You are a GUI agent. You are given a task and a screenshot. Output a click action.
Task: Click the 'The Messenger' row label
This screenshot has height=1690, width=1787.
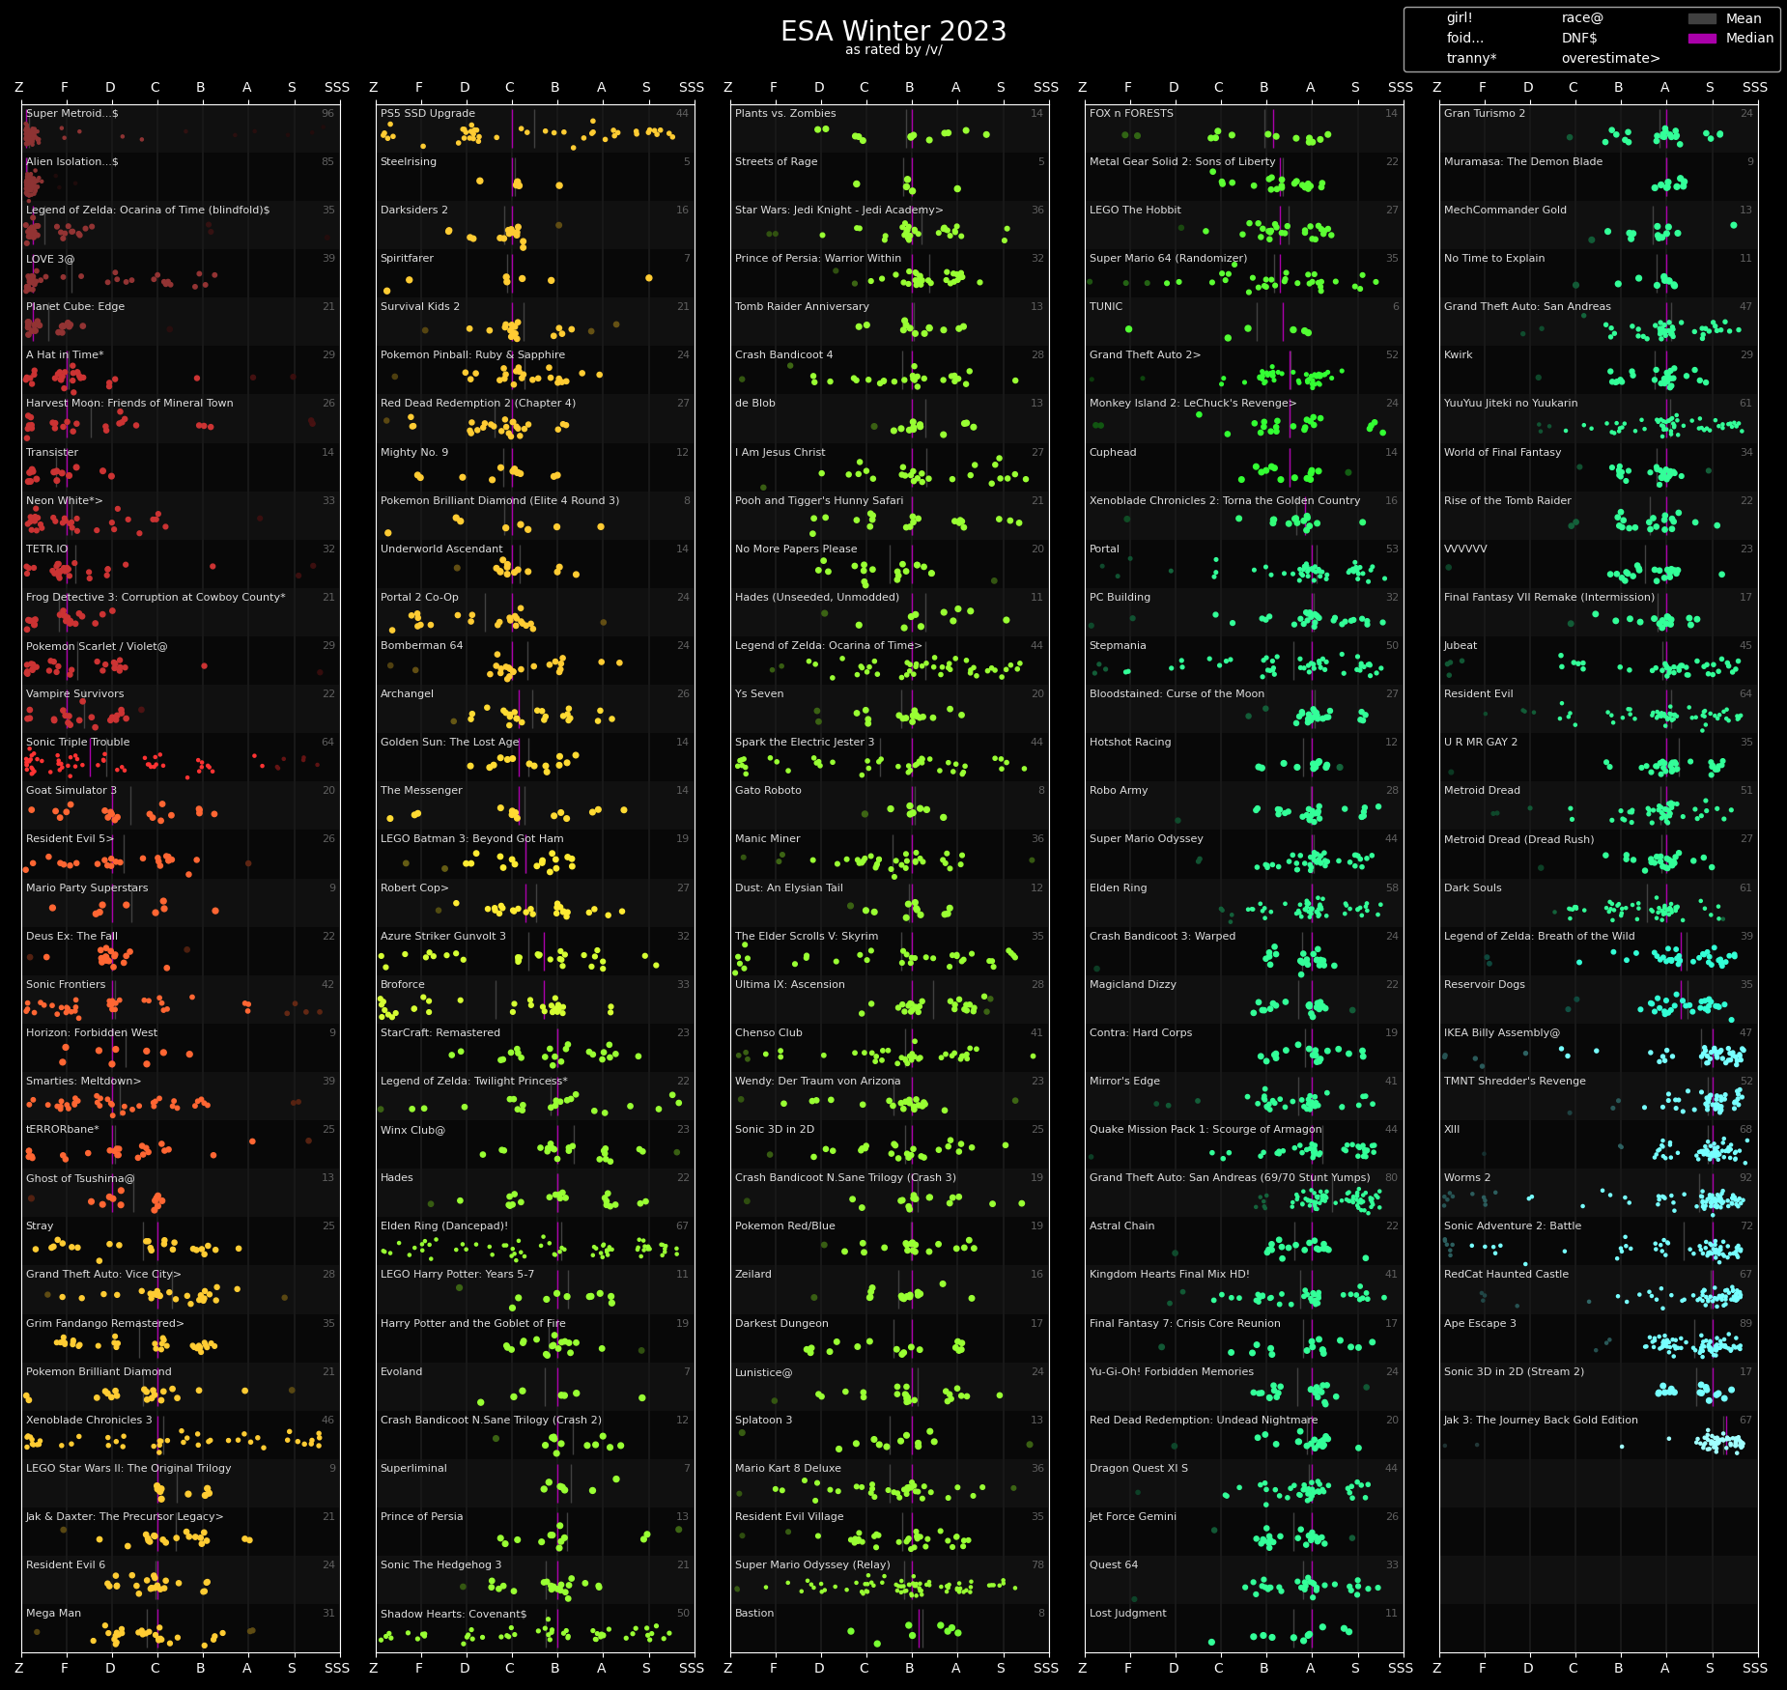pyautogui.click(x=421, y=790)
